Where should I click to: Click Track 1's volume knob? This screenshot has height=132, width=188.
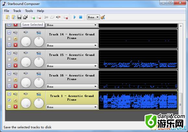click(x=26, y=103)
